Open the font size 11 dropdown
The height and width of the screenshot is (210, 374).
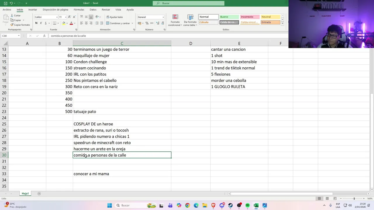(65, 17)
